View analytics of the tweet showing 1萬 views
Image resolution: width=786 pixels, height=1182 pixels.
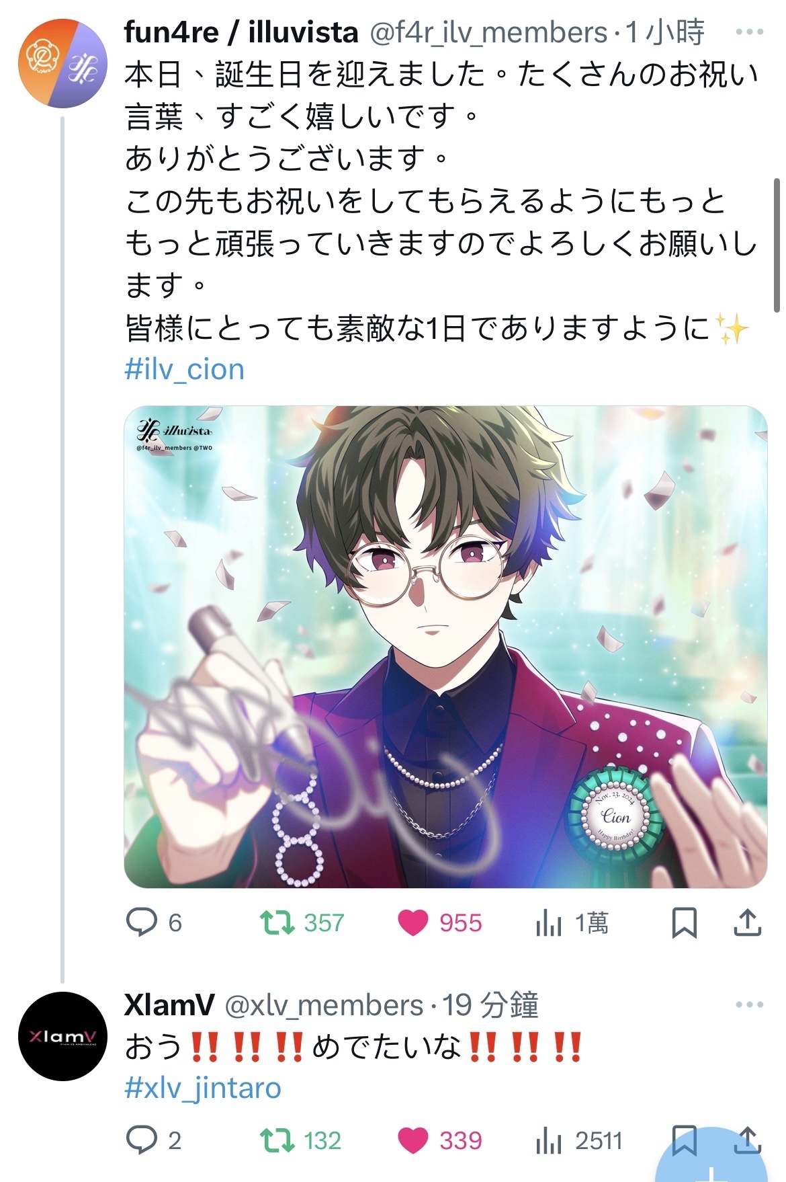click(x=549, y=923)
